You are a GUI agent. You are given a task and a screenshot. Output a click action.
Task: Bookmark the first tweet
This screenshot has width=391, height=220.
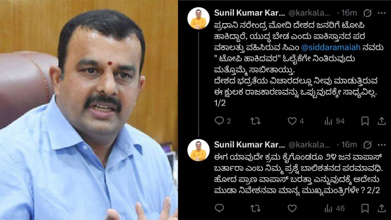tap(365, 121)
